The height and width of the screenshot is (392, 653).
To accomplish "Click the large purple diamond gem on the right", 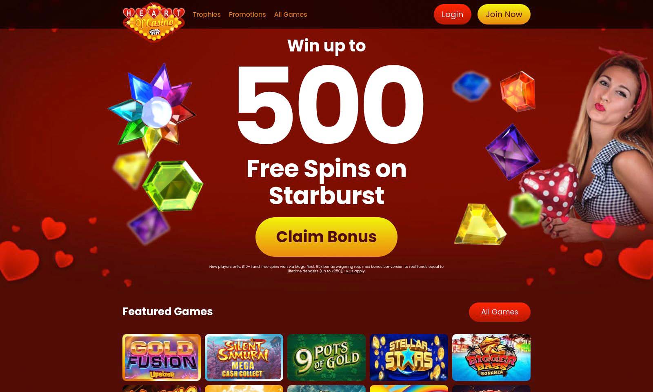I will [512, 152].
